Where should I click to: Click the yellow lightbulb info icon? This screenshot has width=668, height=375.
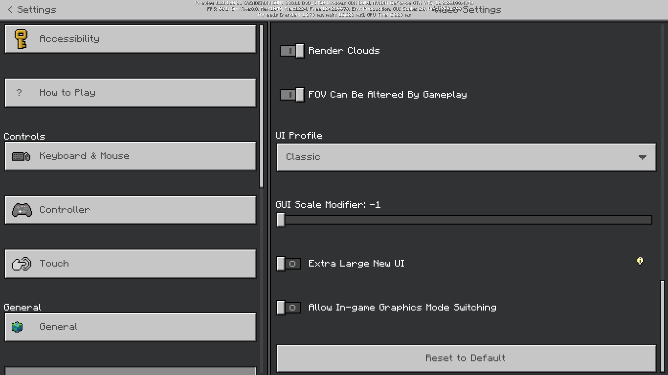640,261
